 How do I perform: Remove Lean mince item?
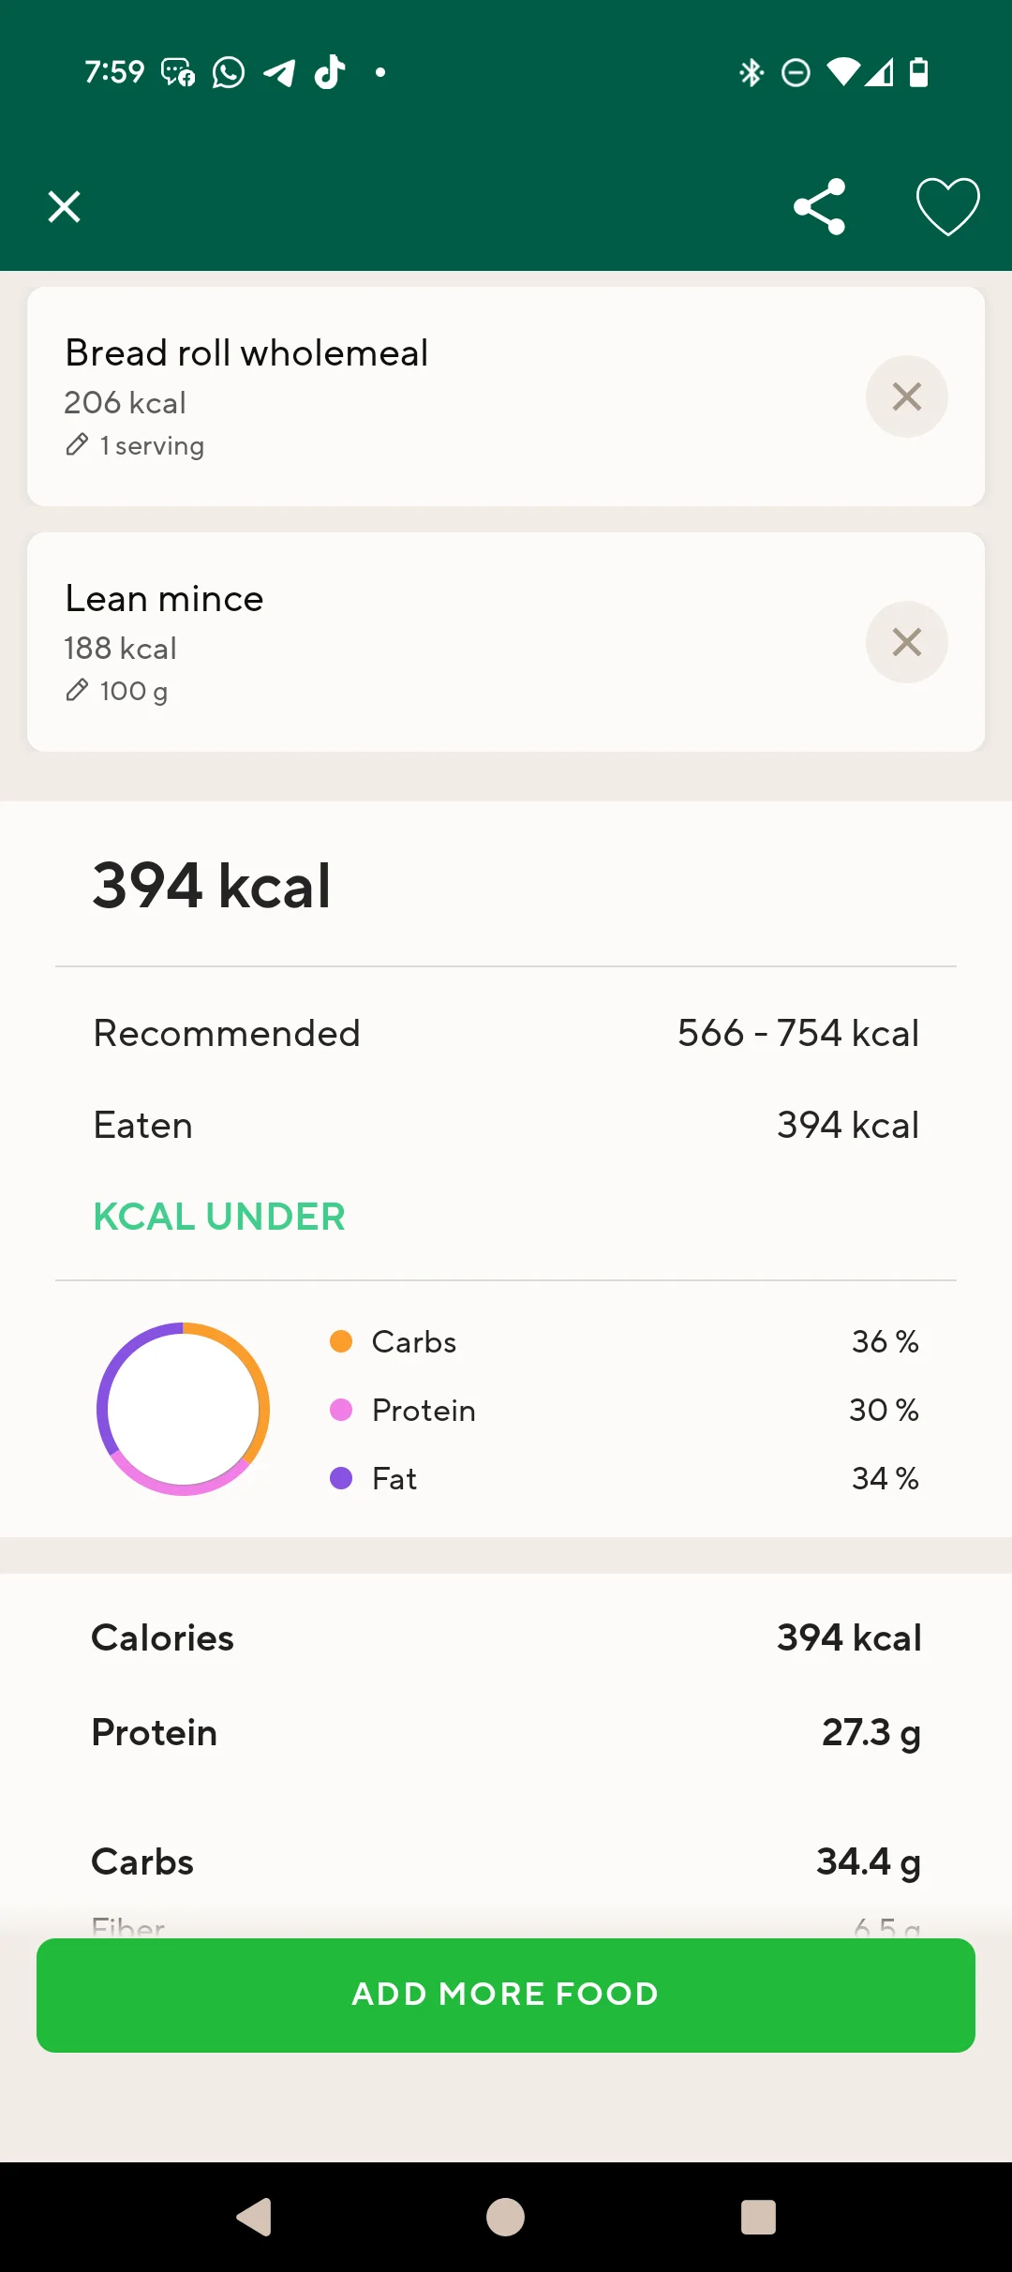(x=906, y=642)
